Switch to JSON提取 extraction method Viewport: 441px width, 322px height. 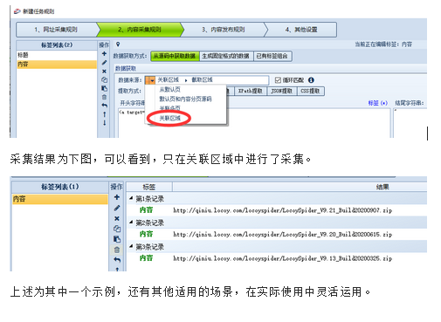pyautogui.click(x=281, y=91)
